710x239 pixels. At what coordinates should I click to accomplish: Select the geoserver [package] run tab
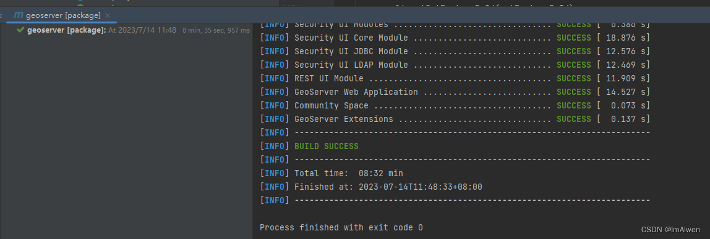click(62, 15)
